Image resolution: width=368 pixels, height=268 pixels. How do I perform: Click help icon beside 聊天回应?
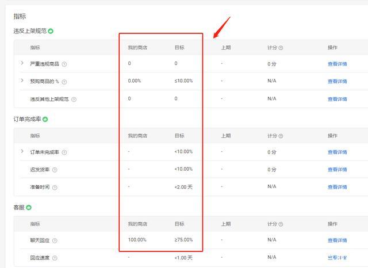pyautogui.click(x=55, y=240)
